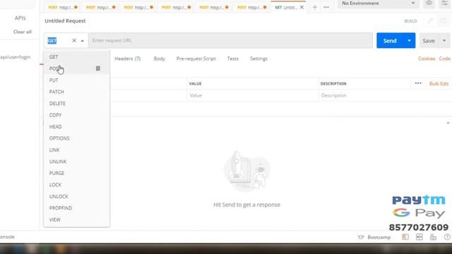
Task: Switch to two-pane view icon
Action: pyautogui.click(x=419, y=237)
